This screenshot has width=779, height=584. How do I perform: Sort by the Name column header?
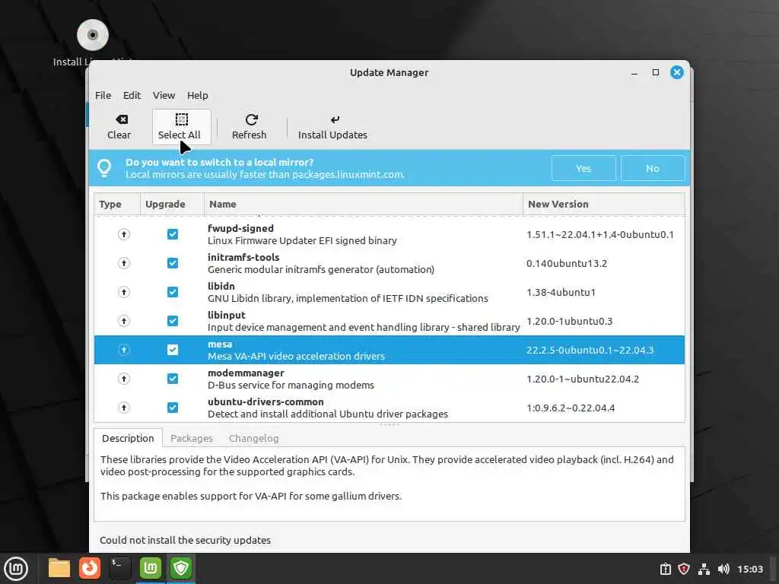tap(363, 204)
